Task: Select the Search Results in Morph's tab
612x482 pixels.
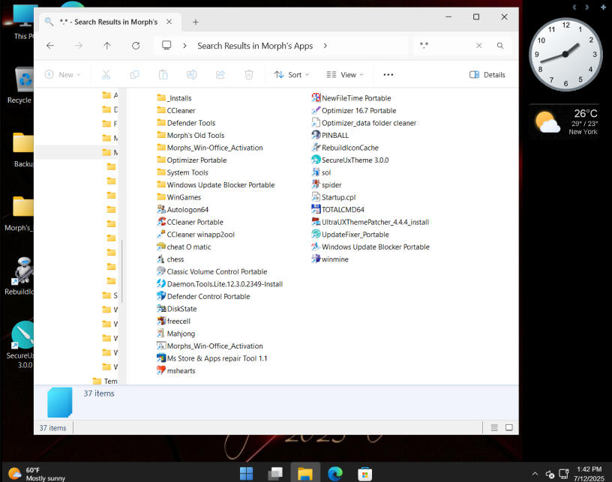Action: [109, 22]
